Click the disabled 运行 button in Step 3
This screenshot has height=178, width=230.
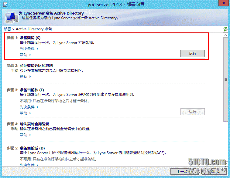point(192,112)
